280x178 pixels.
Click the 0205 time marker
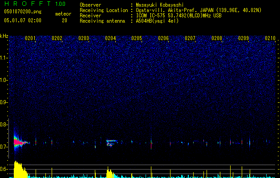coord(137,38)
